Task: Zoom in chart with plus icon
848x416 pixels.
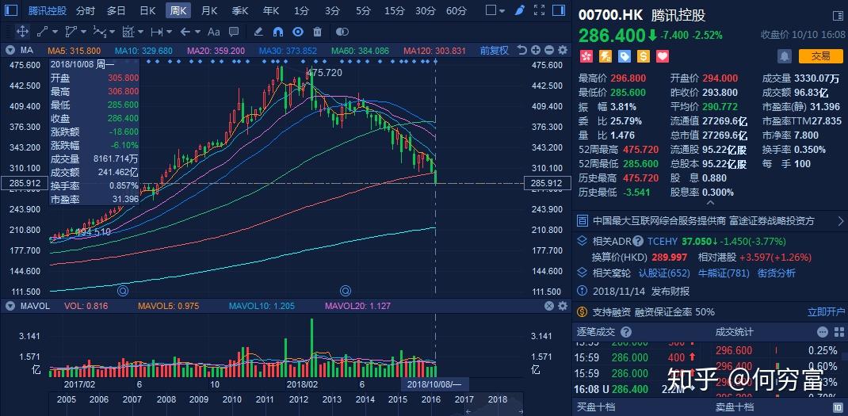Action: pyautogui.click(x=536, y=50)
